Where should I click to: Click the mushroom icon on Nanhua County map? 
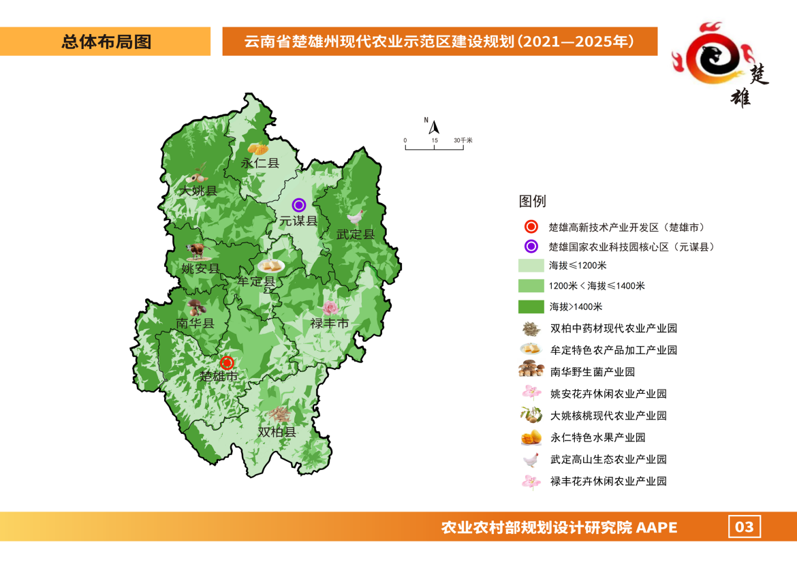pyautogui.click(x=195, y=307)
